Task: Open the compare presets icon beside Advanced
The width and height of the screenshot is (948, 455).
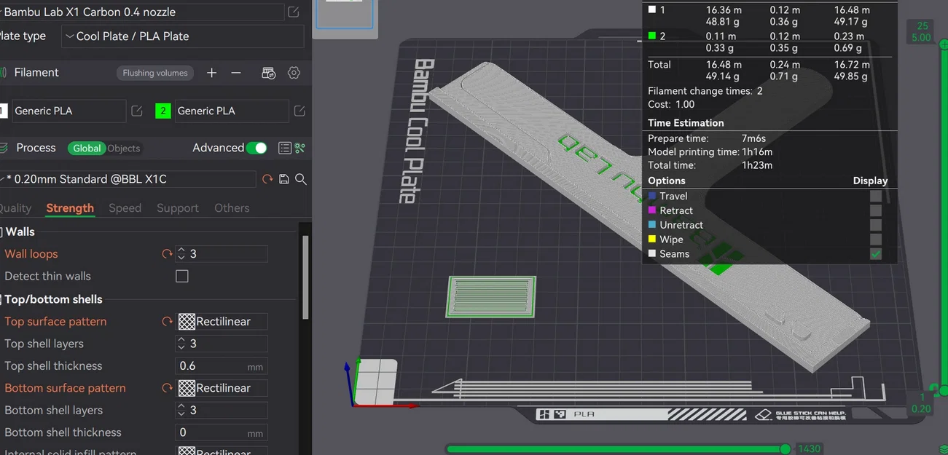Action: pos(299,148)
